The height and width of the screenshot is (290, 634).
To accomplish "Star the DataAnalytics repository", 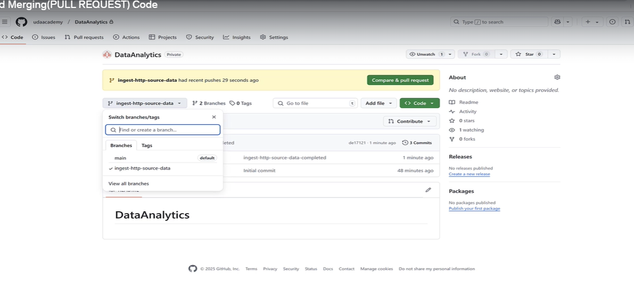I will pos(529,54).
